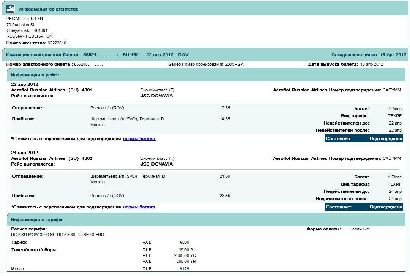Screen dimensions: 410x276
Task: Click Sheremetyevo Terminal D departure at 21:50
Action: pyautogui.click(x=128, y=176)
